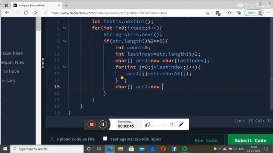Open the recorder pencil annotation tool

(x=181, y=124)
